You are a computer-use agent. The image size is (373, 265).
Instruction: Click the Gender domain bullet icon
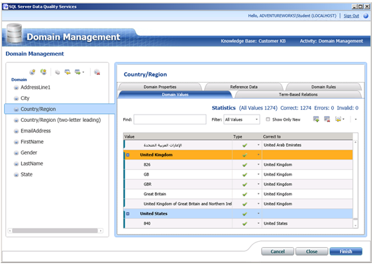click(x=16, y=153)
